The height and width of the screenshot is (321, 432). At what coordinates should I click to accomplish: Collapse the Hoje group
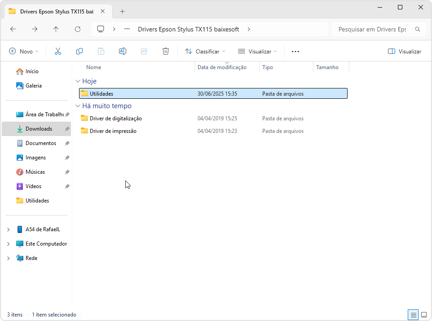point(78,81)
